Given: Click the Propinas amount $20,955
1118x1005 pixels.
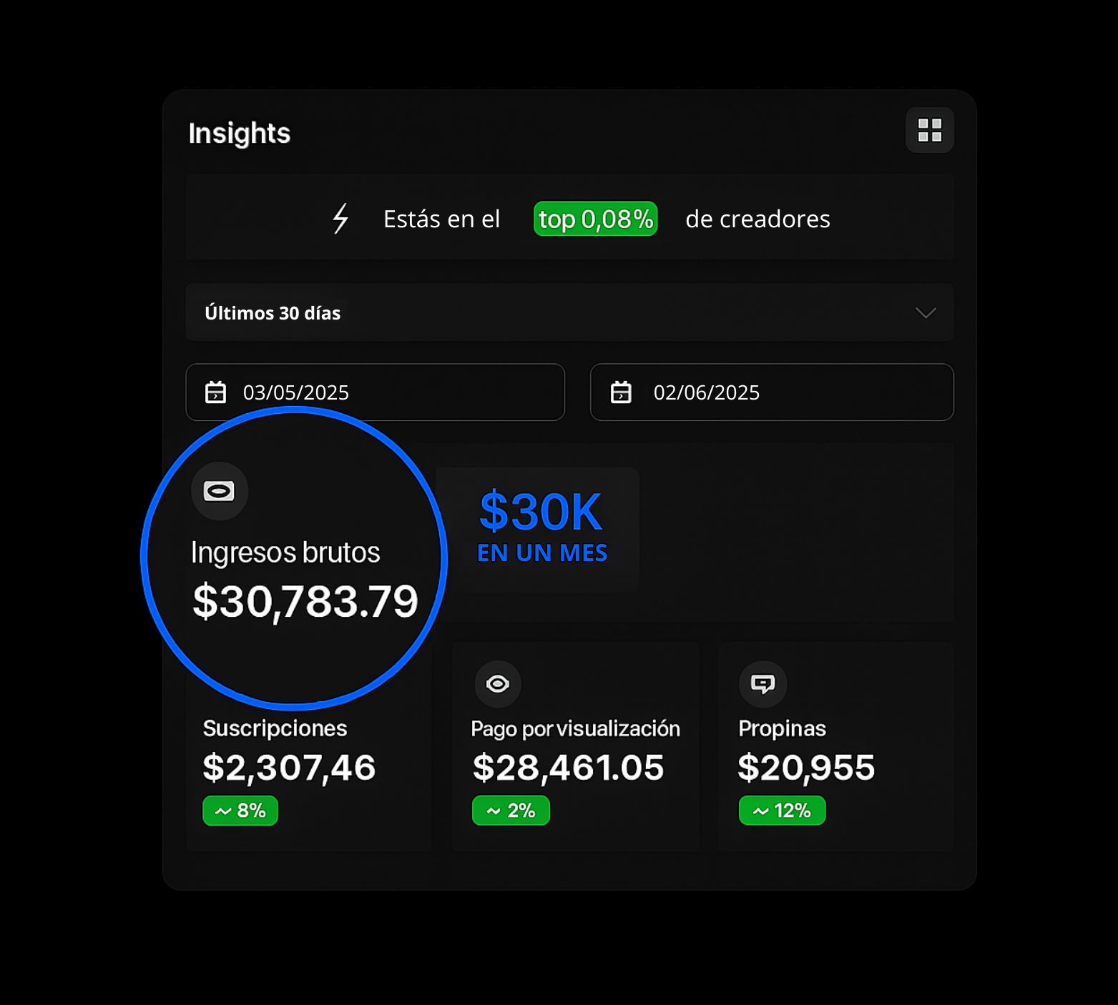Looking at the screenshot, I should coord(806,768).
